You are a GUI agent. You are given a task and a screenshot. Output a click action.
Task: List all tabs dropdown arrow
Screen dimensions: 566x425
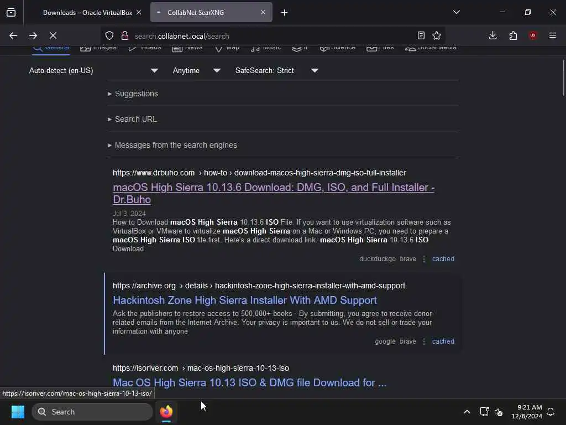point(457,12)
